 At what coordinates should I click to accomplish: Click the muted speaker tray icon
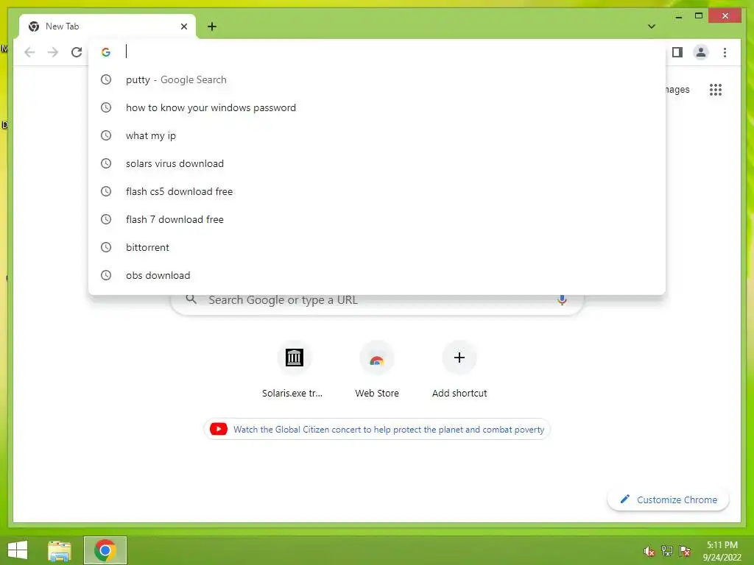coord(649,551)
